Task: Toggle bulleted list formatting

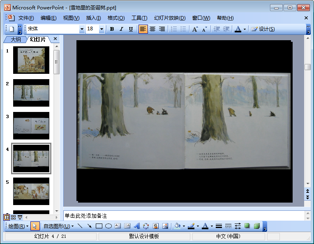Action: [183, 29]
